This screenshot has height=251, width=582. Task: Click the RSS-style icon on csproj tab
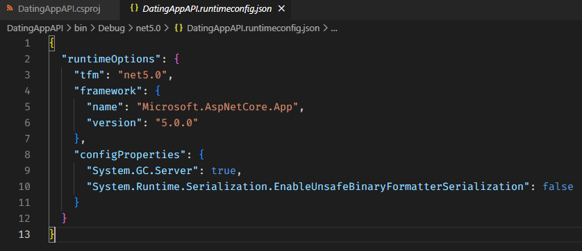coord(10,9)
